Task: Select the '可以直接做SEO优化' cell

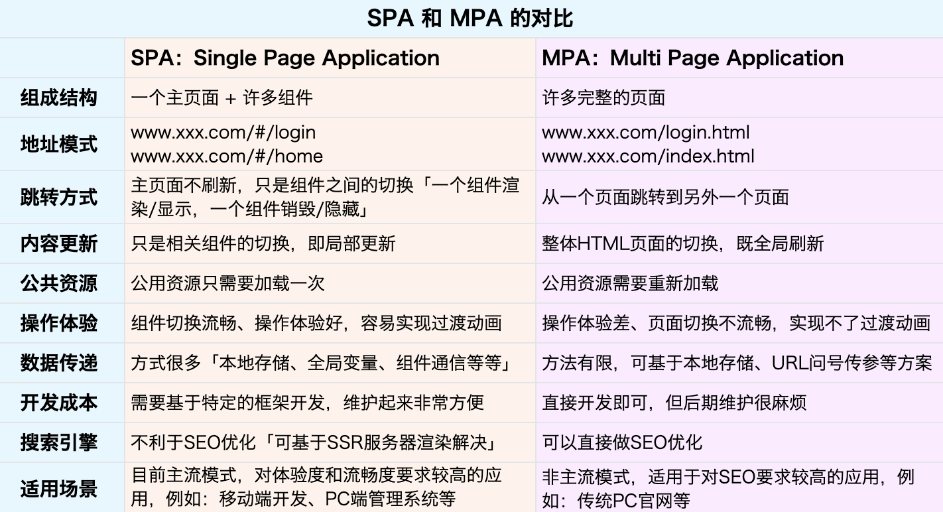Action: (x=621, y=442)
